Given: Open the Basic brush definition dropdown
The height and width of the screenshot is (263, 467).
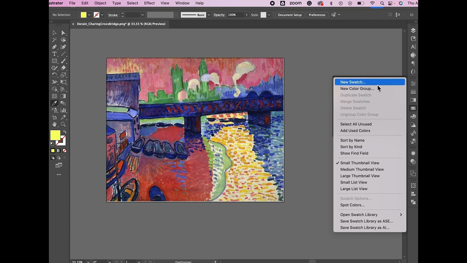Looking at the screenshot, I should (x=209, y=15).
